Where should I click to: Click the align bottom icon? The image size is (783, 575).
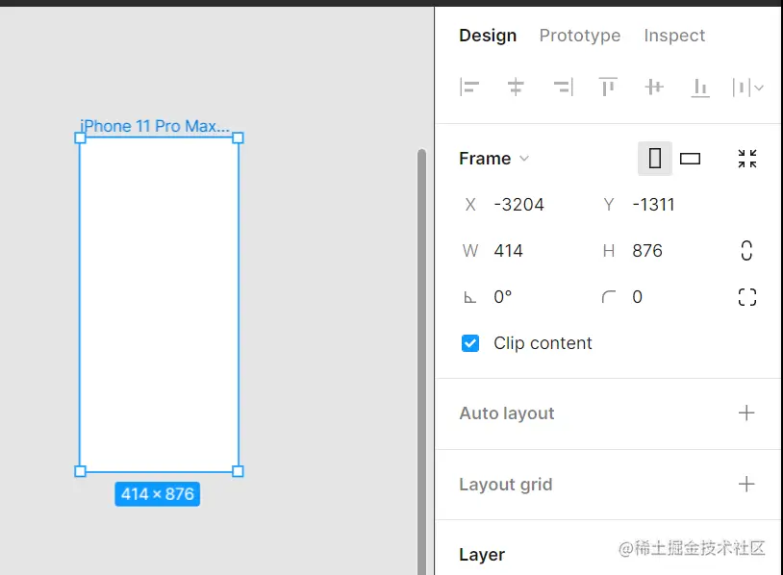700,87
